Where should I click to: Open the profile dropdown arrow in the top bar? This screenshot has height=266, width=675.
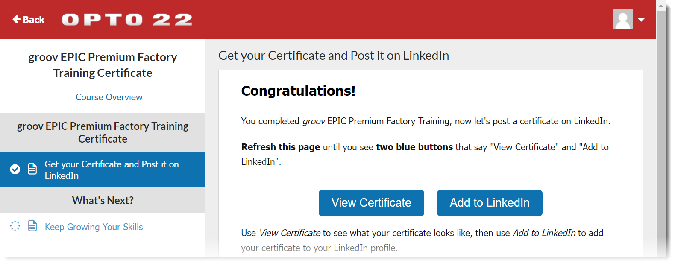(641, 19)
